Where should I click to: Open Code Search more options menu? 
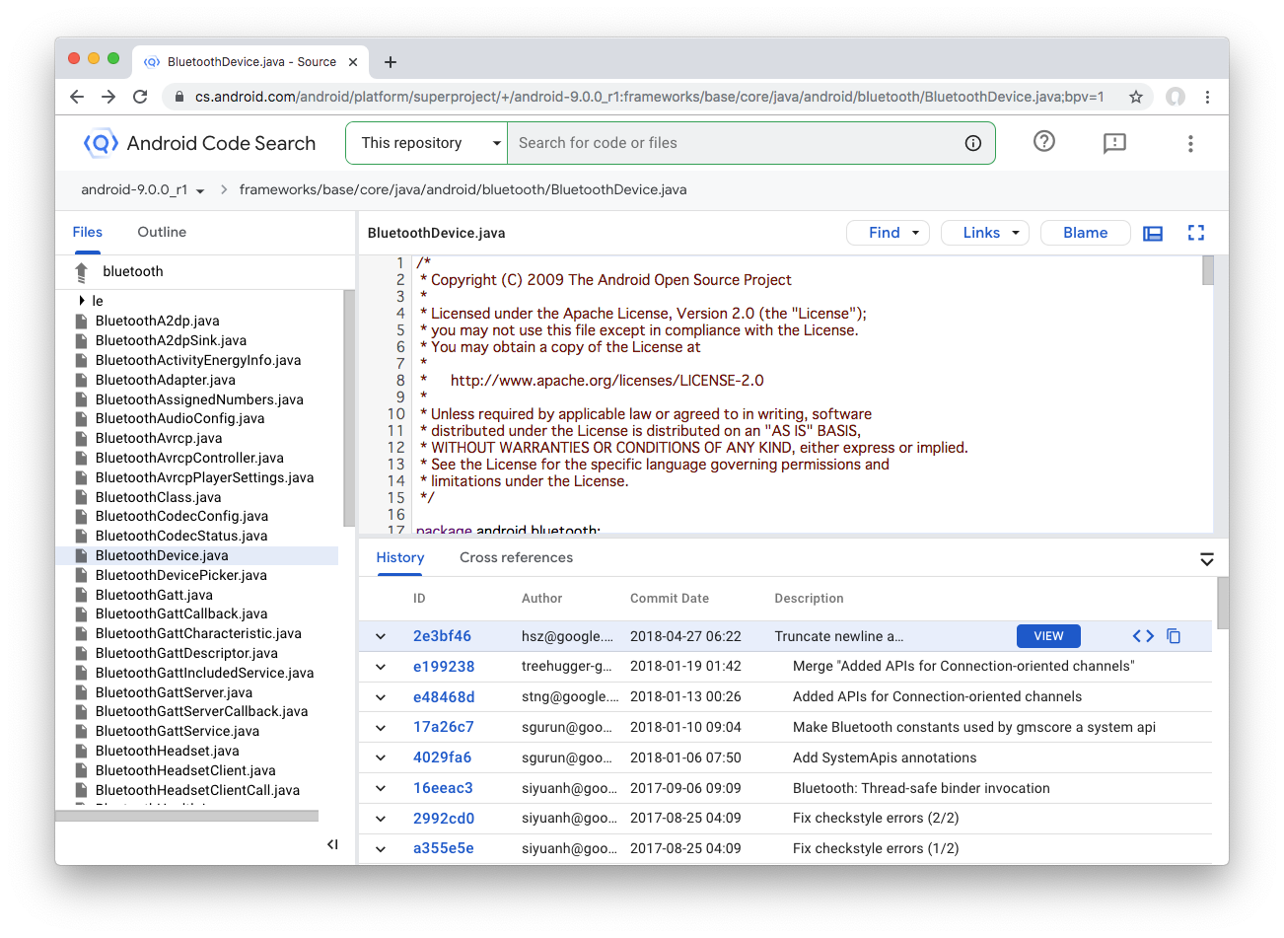click(x=1190, y=143)
